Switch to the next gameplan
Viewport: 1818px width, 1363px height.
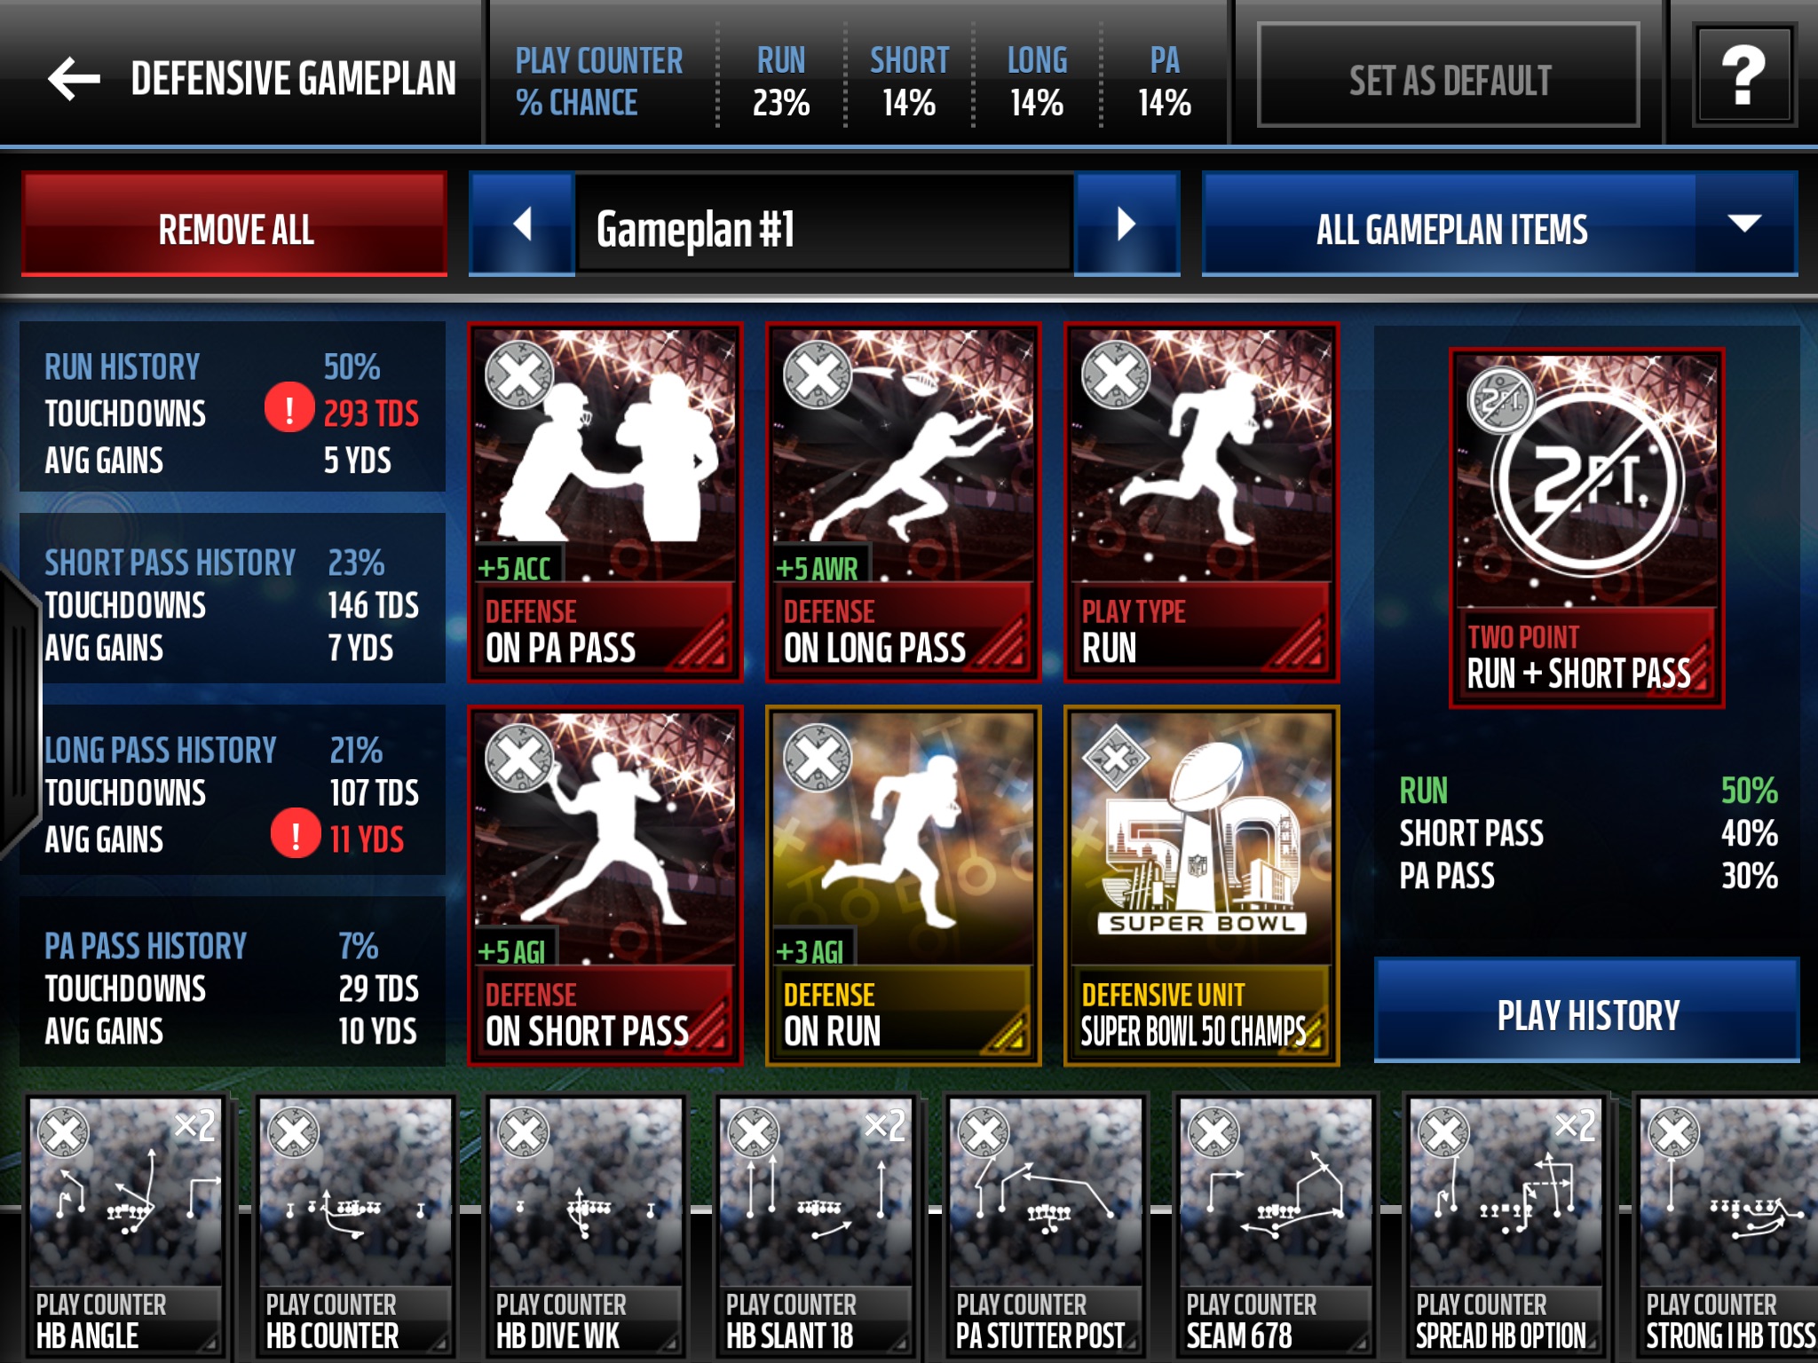pos(1126,225)
